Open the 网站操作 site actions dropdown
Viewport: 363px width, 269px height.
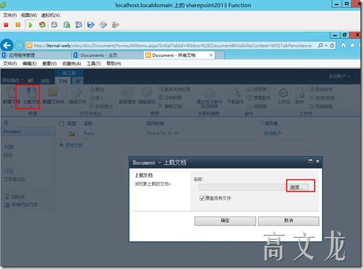pyautogui.click(x=13, y=81)
